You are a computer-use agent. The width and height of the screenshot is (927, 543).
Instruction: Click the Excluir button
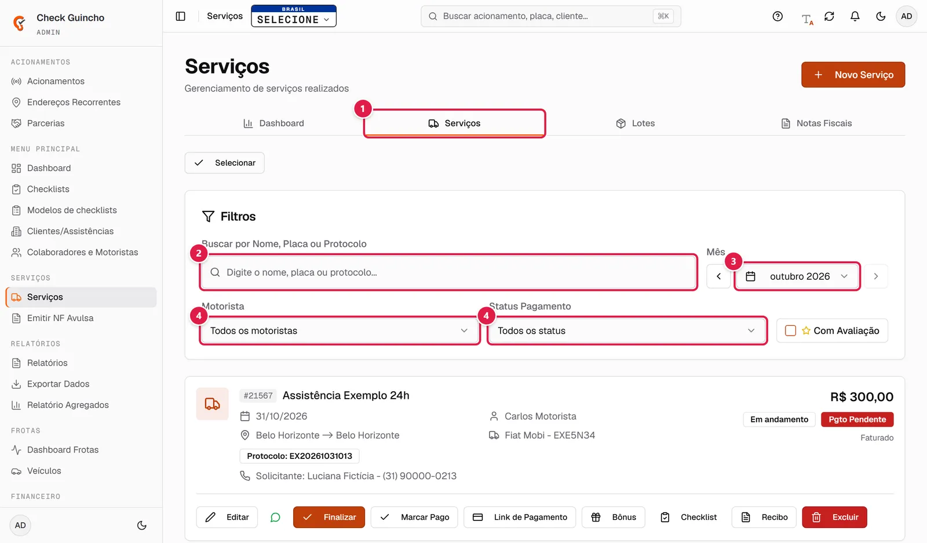click(x=834, y=517)
